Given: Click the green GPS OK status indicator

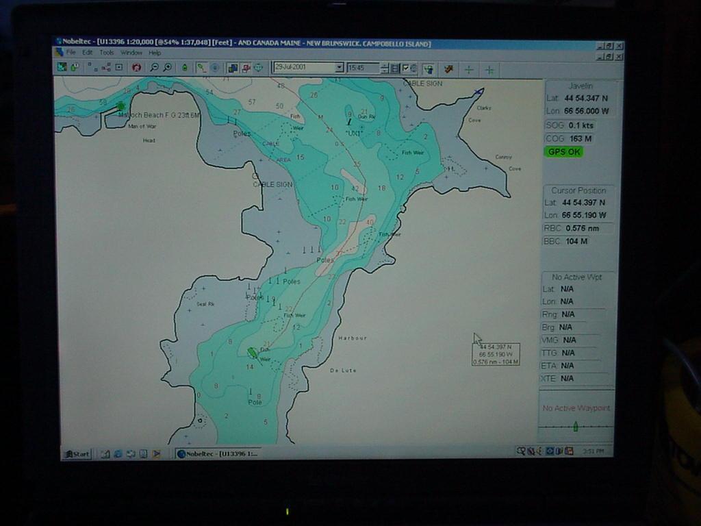Looking at the screenshot, I should pos(563,151).
